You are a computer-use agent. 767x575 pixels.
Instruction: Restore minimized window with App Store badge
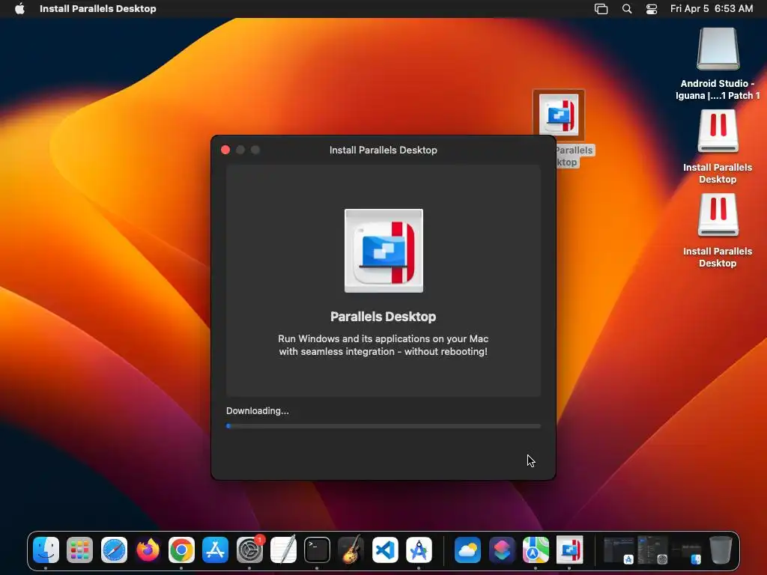(x=619, y=550)
